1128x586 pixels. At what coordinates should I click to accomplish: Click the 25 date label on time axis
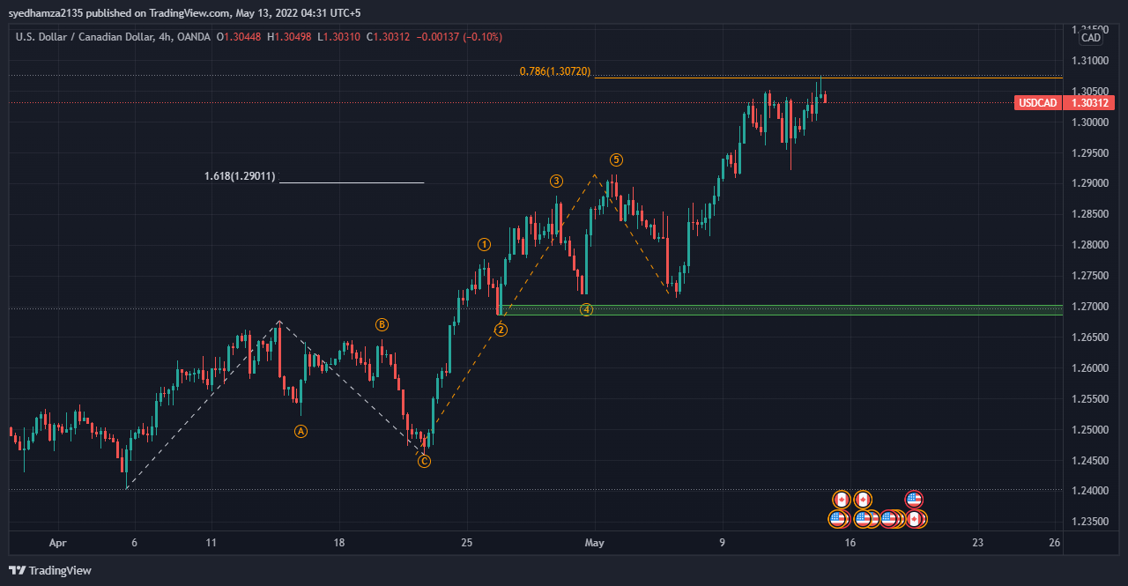coord(467,544)
